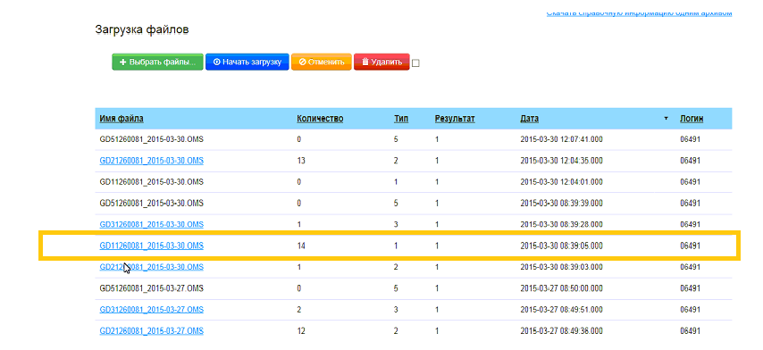Sort by the Количество column header
Image resolution: width=763 pixels, height=350 pixels.
coord(320,119)
